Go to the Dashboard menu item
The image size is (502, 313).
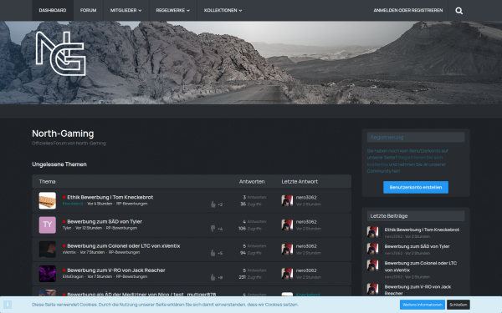53,10
